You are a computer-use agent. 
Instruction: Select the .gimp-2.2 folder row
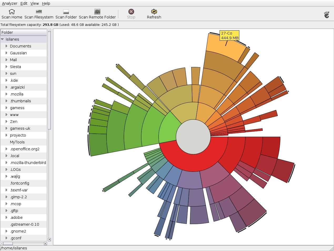pos(24,197)
